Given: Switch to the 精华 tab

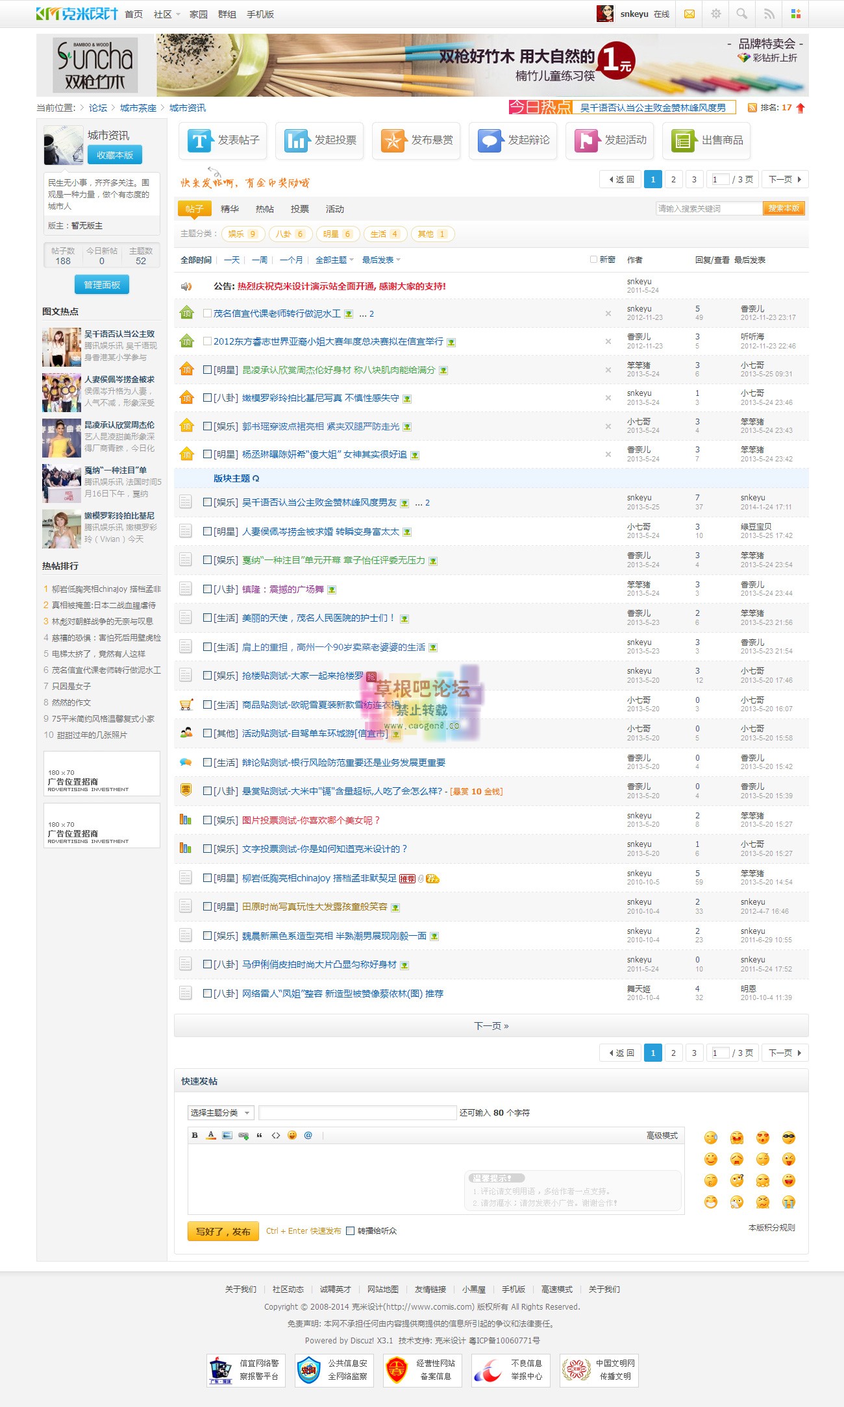Looking at the screenshot, I should tap(230, 209).
